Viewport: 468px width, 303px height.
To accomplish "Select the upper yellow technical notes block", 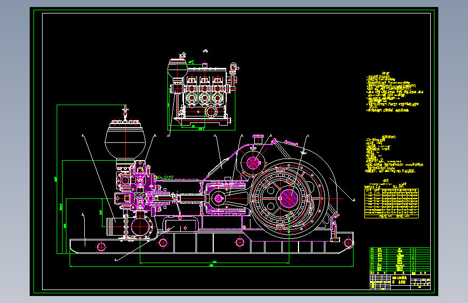I will coord(395,92).
